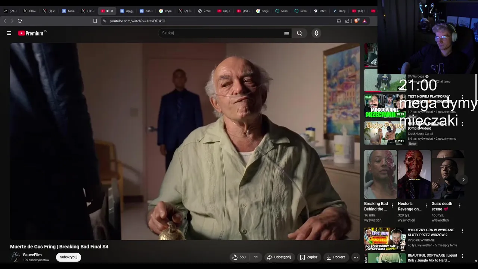478x269 pixels.
Task: Show next shorts with the right chevron
Action: point(463,180)
